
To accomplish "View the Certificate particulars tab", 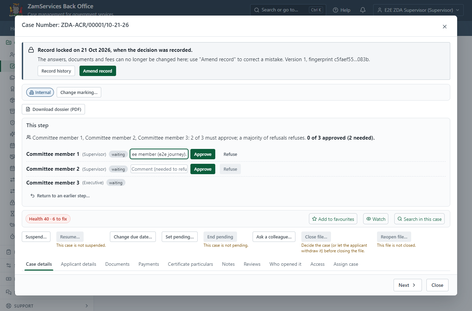I will pyautogui.click(x=190, y=264).
